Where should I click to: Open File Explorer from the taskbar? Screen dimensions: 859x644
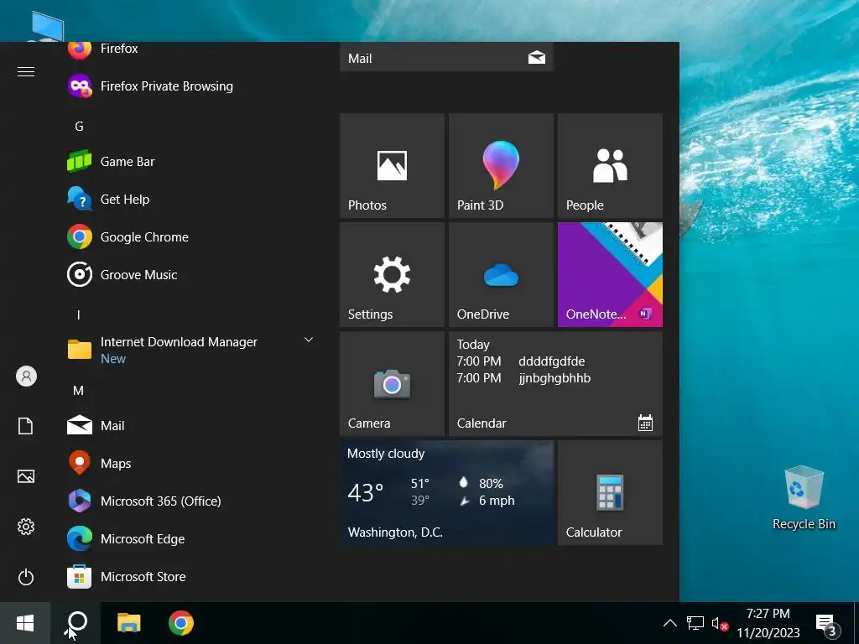point(128,623)
